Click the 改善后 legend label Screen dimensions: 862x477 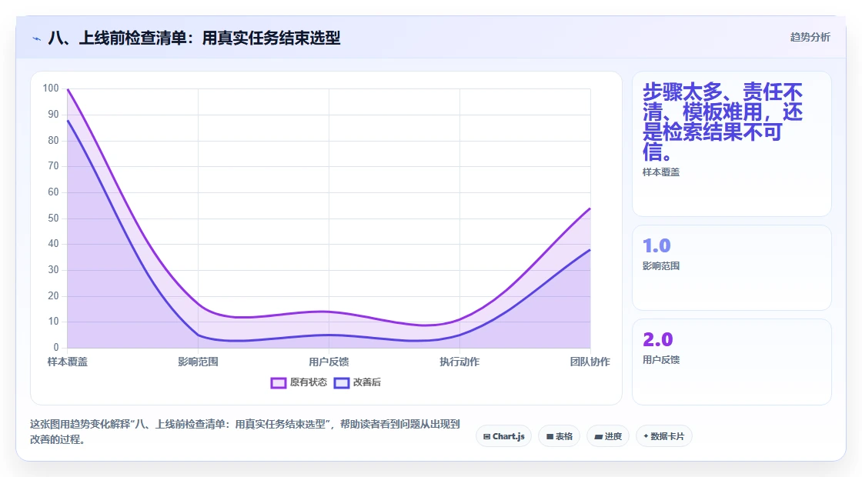tap(366, 382)
